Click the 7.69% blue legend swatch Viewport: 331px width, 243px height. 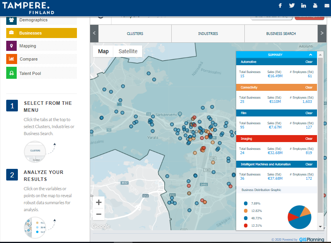tap(246, 203)
